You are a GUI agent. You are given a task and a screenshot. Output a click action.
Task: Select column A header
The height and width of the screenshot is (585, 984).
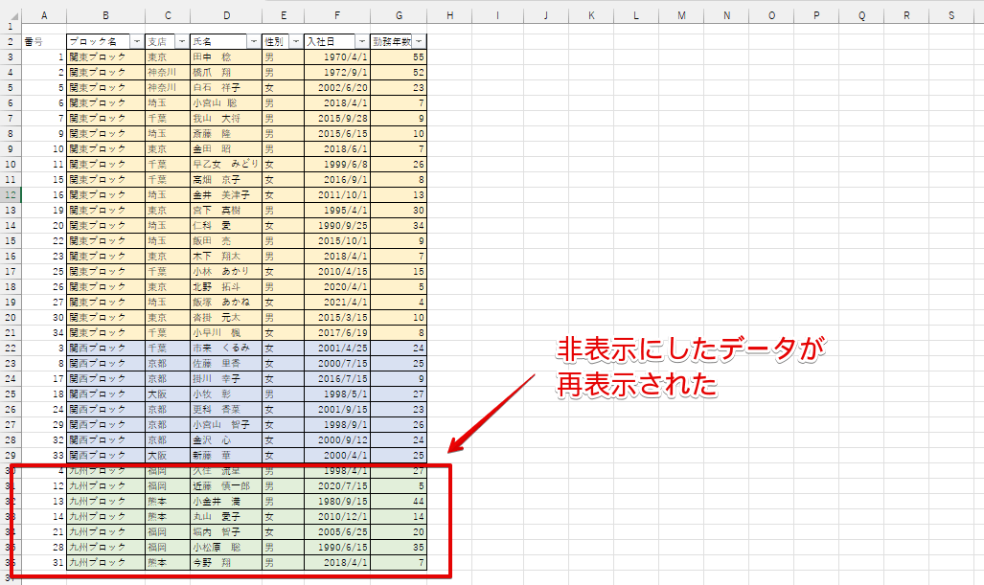[44, 15]
